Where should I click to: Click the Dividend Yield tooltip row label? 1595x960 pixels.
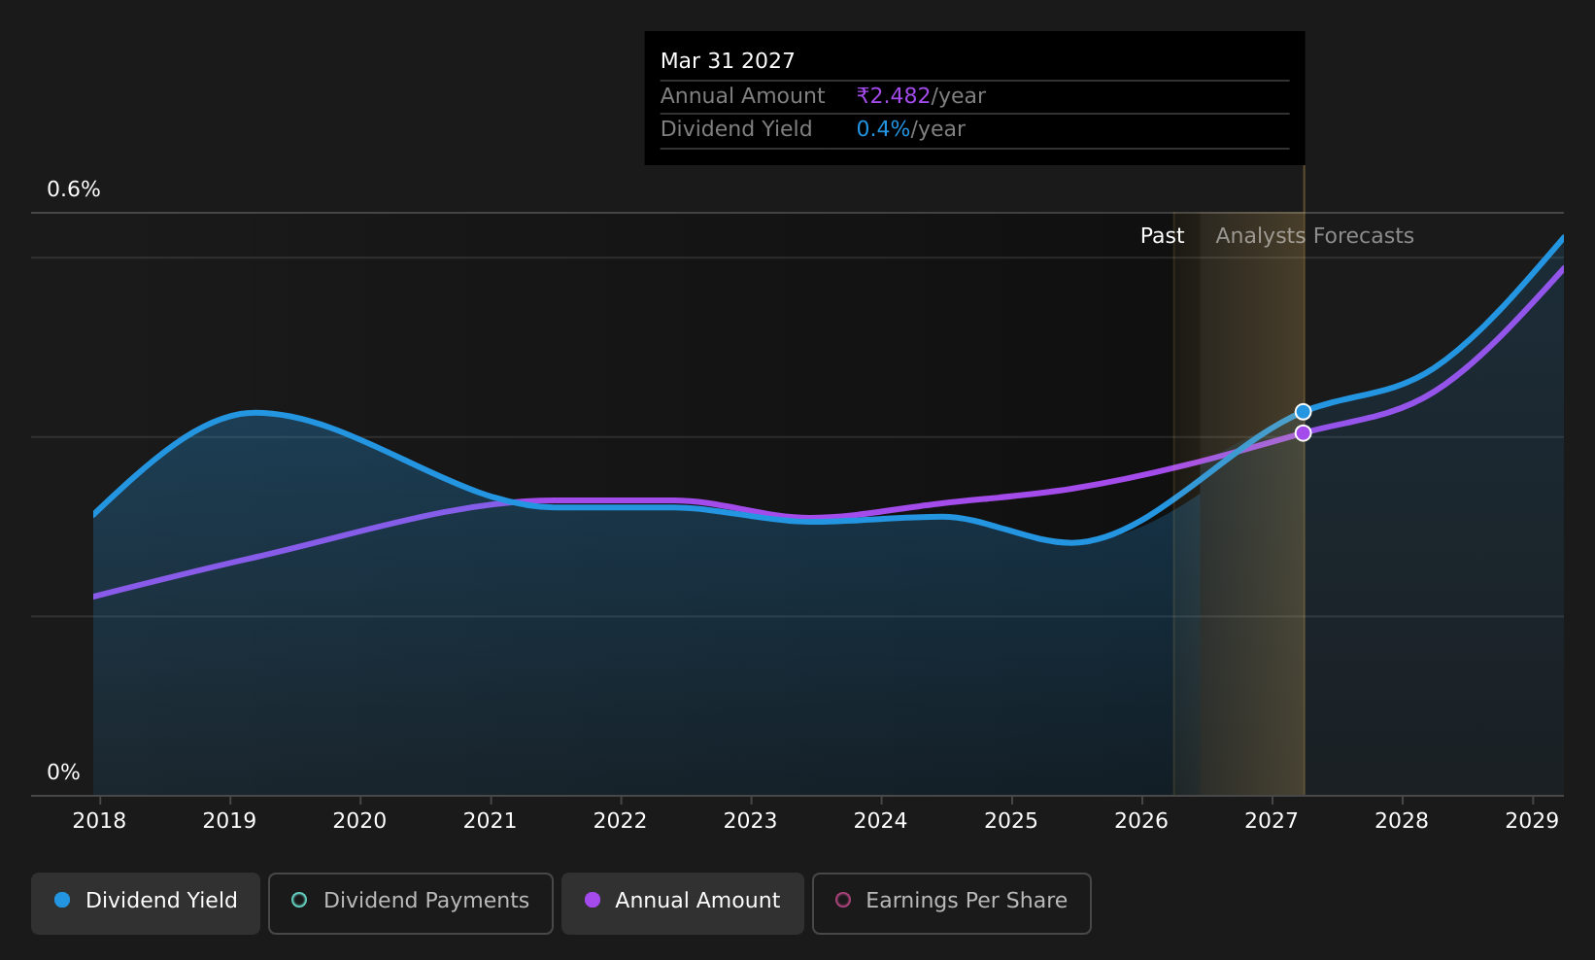point(736,129)
